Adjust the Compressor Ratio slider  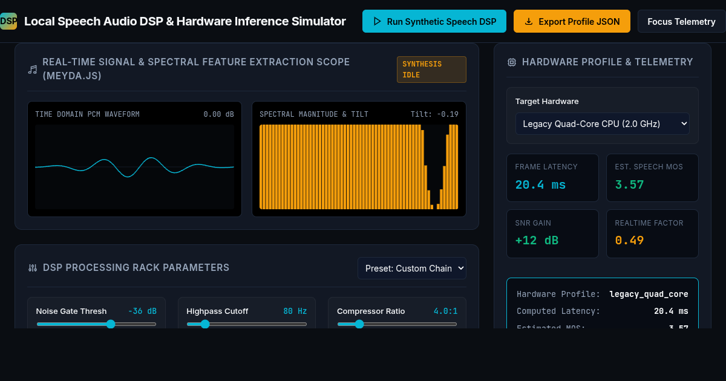[397, 324]
